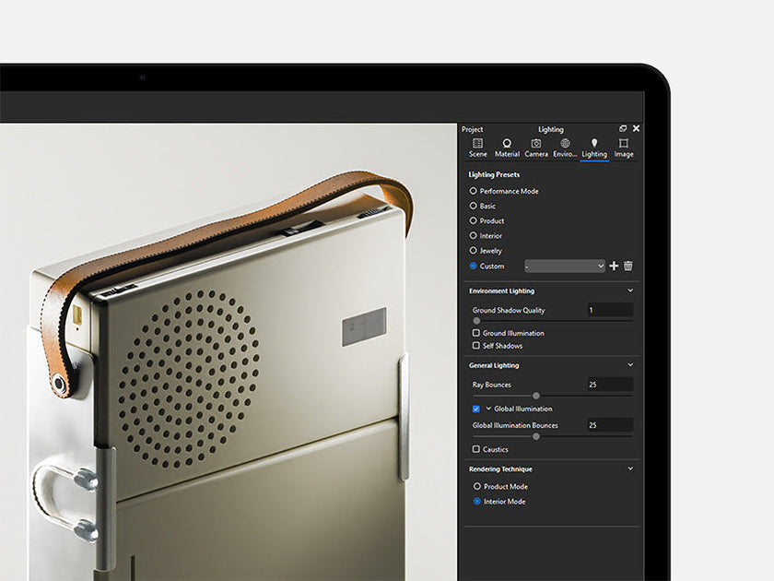This screenshot has width=774, height=581.
Task: Select the Jewelry lighting preset
Action: point(473,250)
